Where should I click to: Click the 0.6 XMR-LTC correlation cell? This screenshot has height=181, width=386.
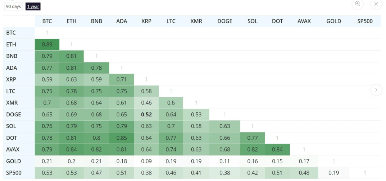(171, 103)
